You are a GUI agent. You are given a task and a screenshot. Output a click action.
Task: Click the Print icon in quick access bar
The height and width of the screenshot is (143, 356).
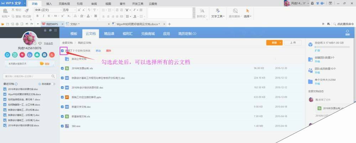(17, 24)
